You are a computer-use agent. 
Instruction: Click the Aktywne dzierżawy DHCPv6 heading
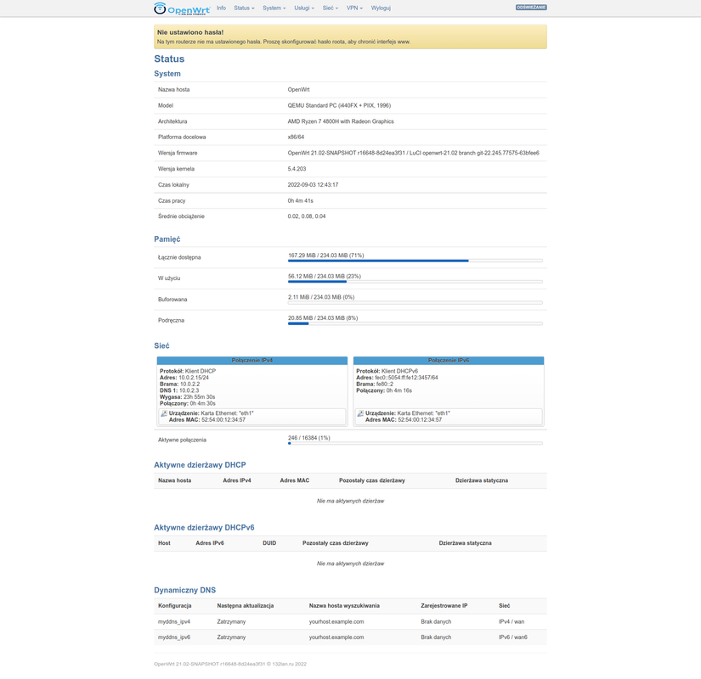click(204, 528)
